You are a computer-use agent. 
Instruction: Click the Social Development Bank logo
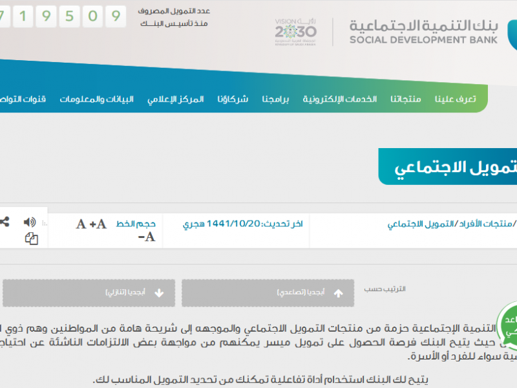click(x=424, y=30)
